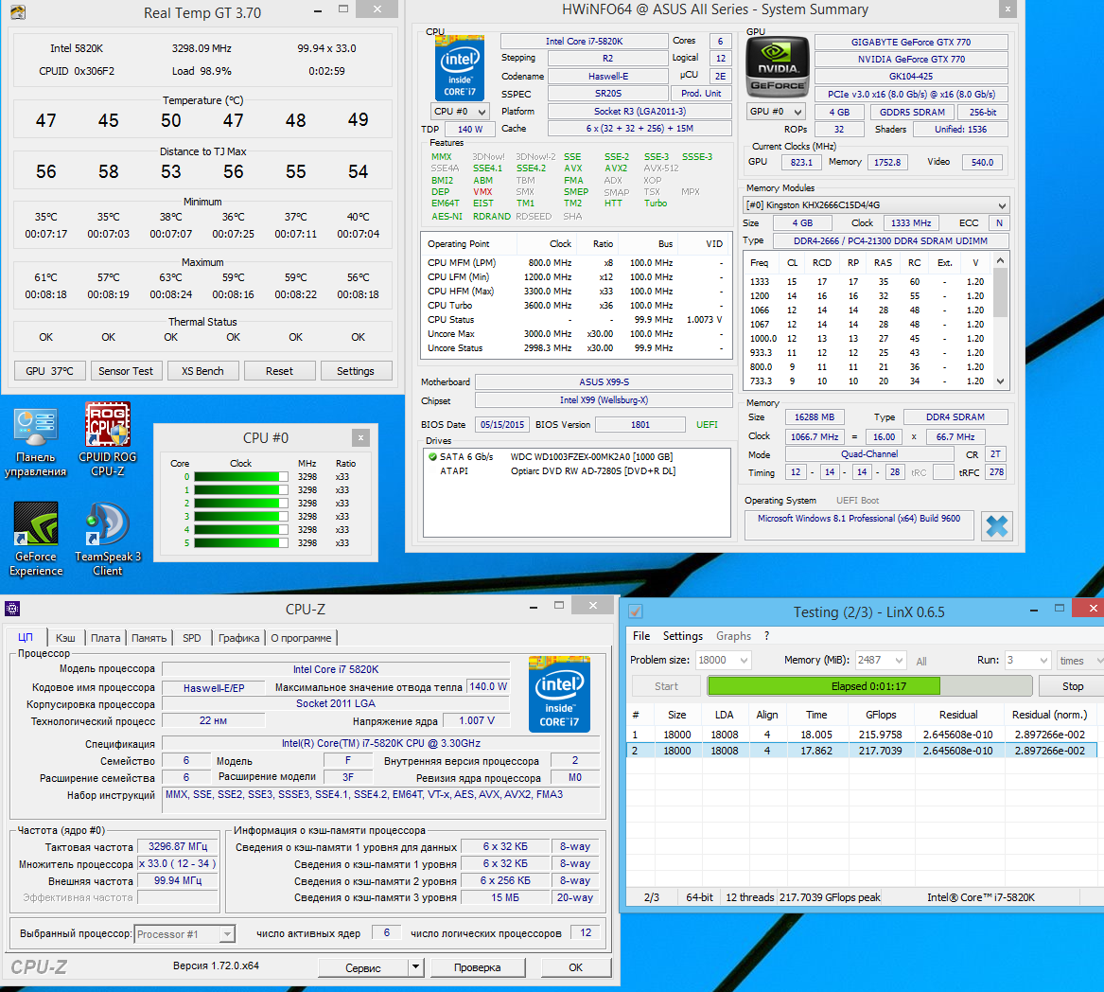Screen dimensions: 1104x992
Task: Click the Проверка button in CPU-Z
Action: click(478, 967)
